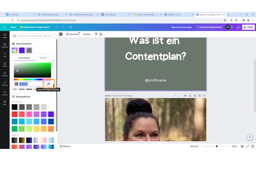Screen dimensions: 256x170
Task: Click the Seitentitel hinzufügen field
Action: point(123,96)
